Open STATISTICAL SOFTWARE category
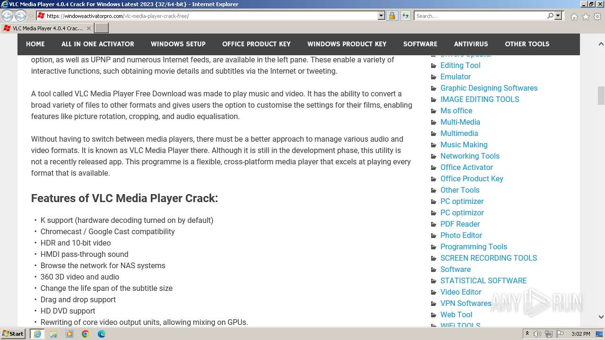The height and width of the screenshot is (340, 605). tap(484, 281)
